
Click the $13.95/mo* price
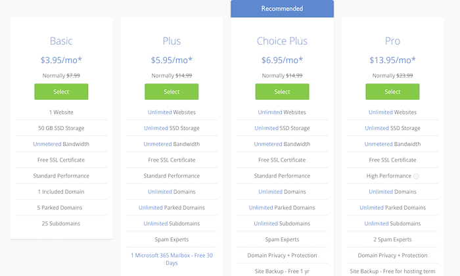click(x=392, y=60)
